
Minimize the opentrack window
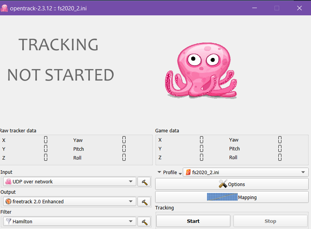click(x=255, y=8)
